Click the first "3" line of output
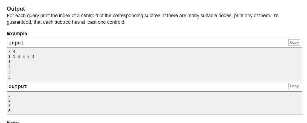 coord(9,95)
